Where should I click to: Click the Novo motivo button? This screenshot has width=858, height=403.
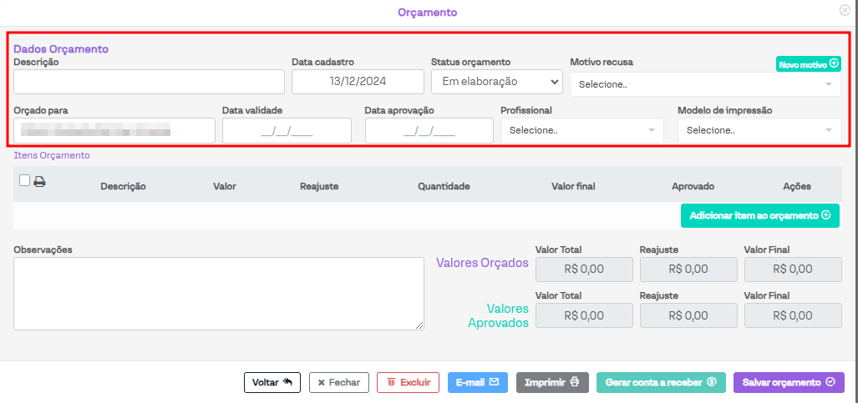[808, 64]
